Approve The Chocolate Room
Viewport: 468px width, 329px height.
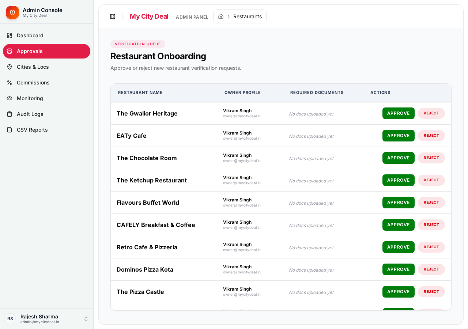(399, 158)
